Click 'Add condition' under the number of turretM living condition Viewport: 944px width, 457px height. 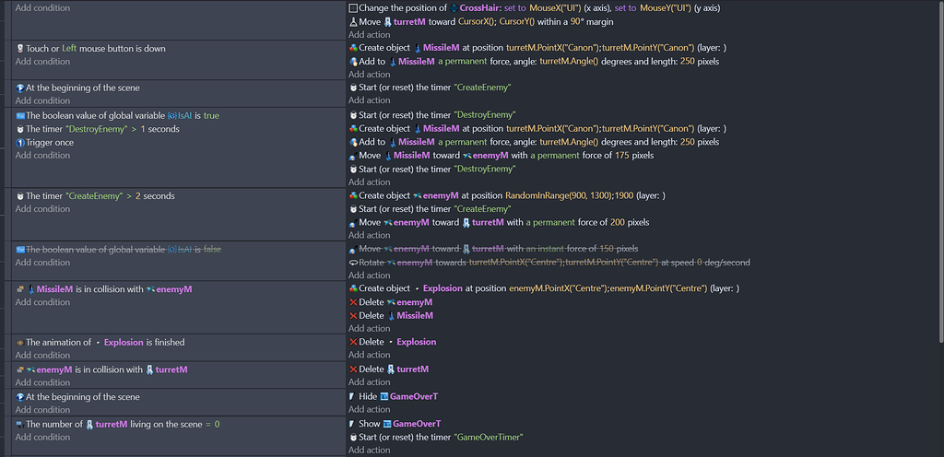pos(42,437)
